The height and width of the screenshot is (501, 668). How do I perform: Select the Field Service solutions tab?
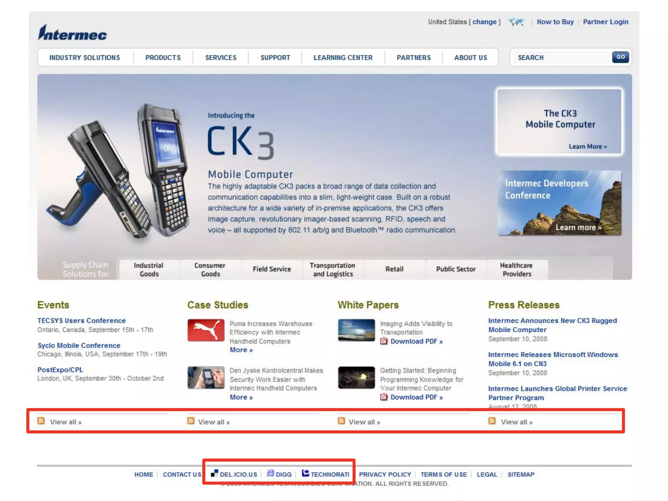click(x=272, y=269)
